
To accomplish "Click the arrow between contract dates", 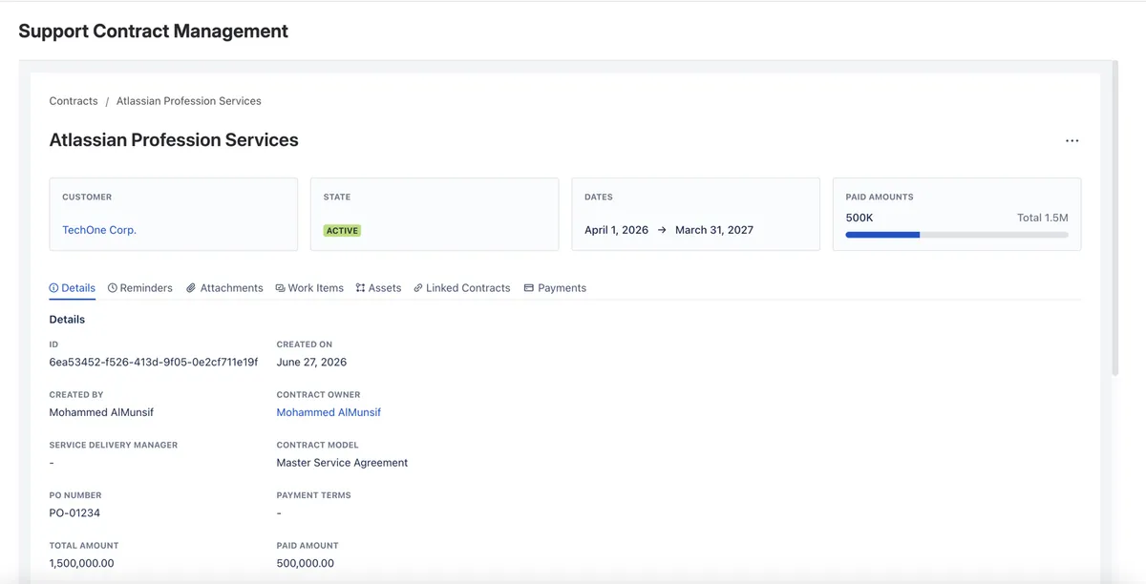I will [x=662, y=230].
